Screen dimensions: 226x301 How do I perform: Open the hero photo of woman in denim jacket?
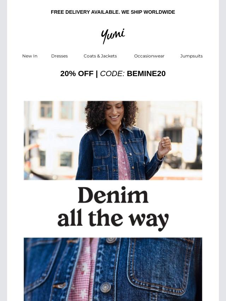coord(113,140)
